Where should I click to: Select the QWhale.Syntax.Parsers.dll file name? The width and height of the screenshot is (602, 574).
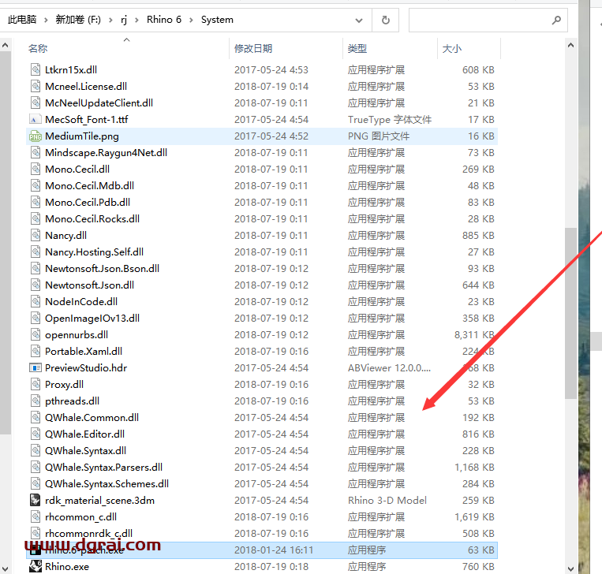pyautogui.click(x=103, y=468)
